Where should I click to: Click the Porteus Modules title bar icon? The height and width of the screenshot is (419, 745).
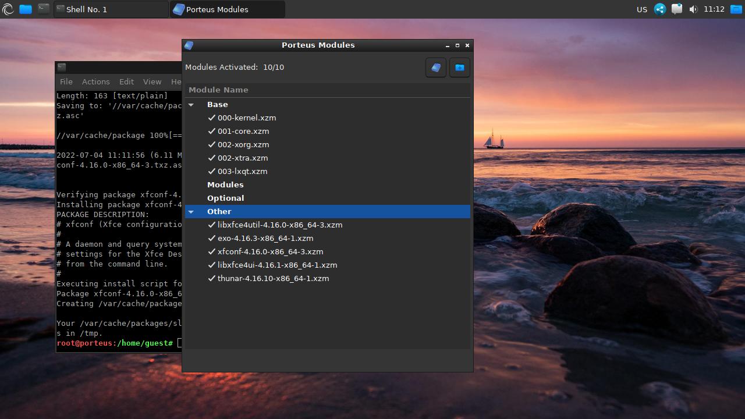(x=189, y=45)
